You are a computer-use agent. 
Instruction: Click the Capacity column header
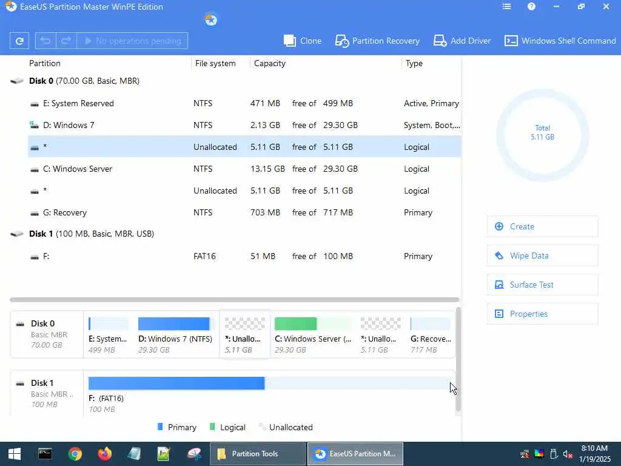tap(270, 63)
